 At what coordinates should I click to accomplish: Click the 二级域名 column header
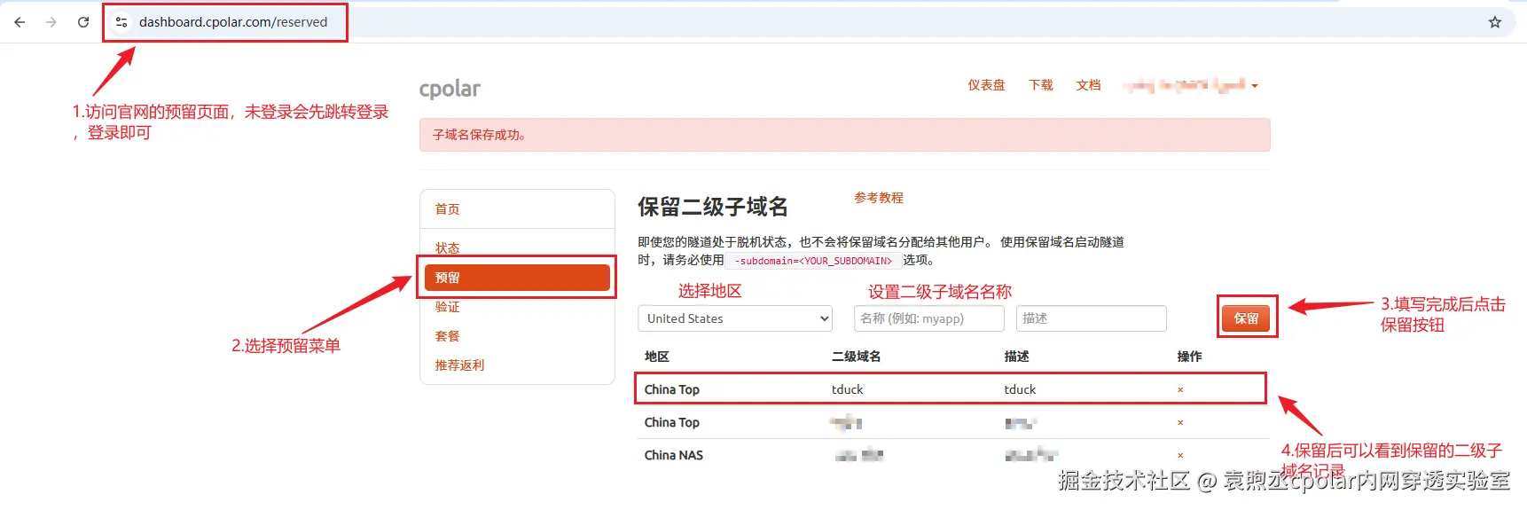[856, 357]
